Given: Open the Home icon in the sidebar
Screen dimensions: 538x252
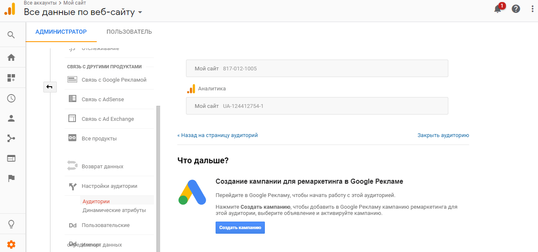Looking at the screenshot, I should (x=11, y=57).
